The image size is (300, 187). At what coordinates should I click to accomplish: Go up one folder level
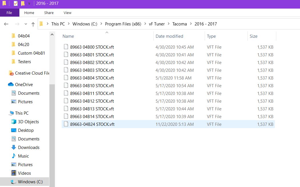33,24
